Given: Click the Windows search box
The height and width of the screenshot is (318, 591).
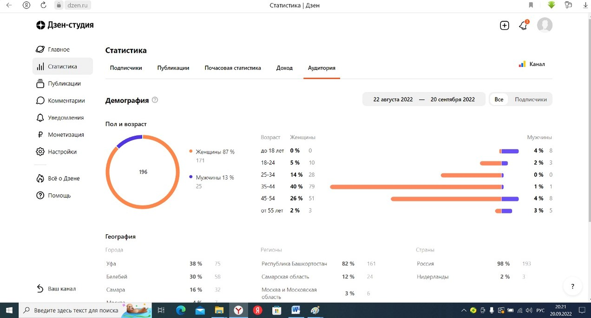Looking at the screenshot, I should 85,311.
